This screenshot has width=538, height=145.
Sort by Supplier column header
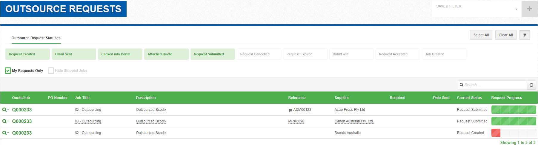[342, 98]
